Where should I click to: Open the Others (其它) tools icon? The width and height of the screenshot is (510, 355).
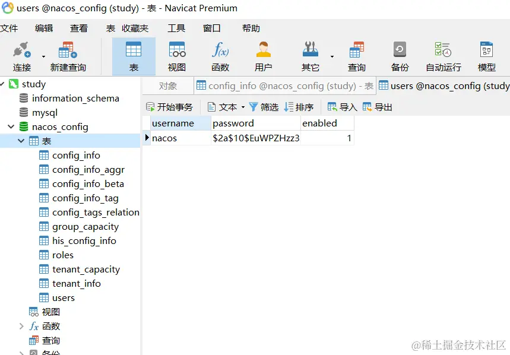tap(310, 56)
